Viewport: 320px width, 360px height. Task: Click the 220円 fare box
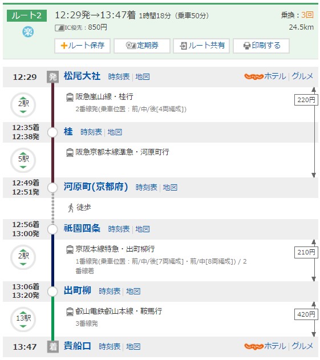tap(306, 100)
